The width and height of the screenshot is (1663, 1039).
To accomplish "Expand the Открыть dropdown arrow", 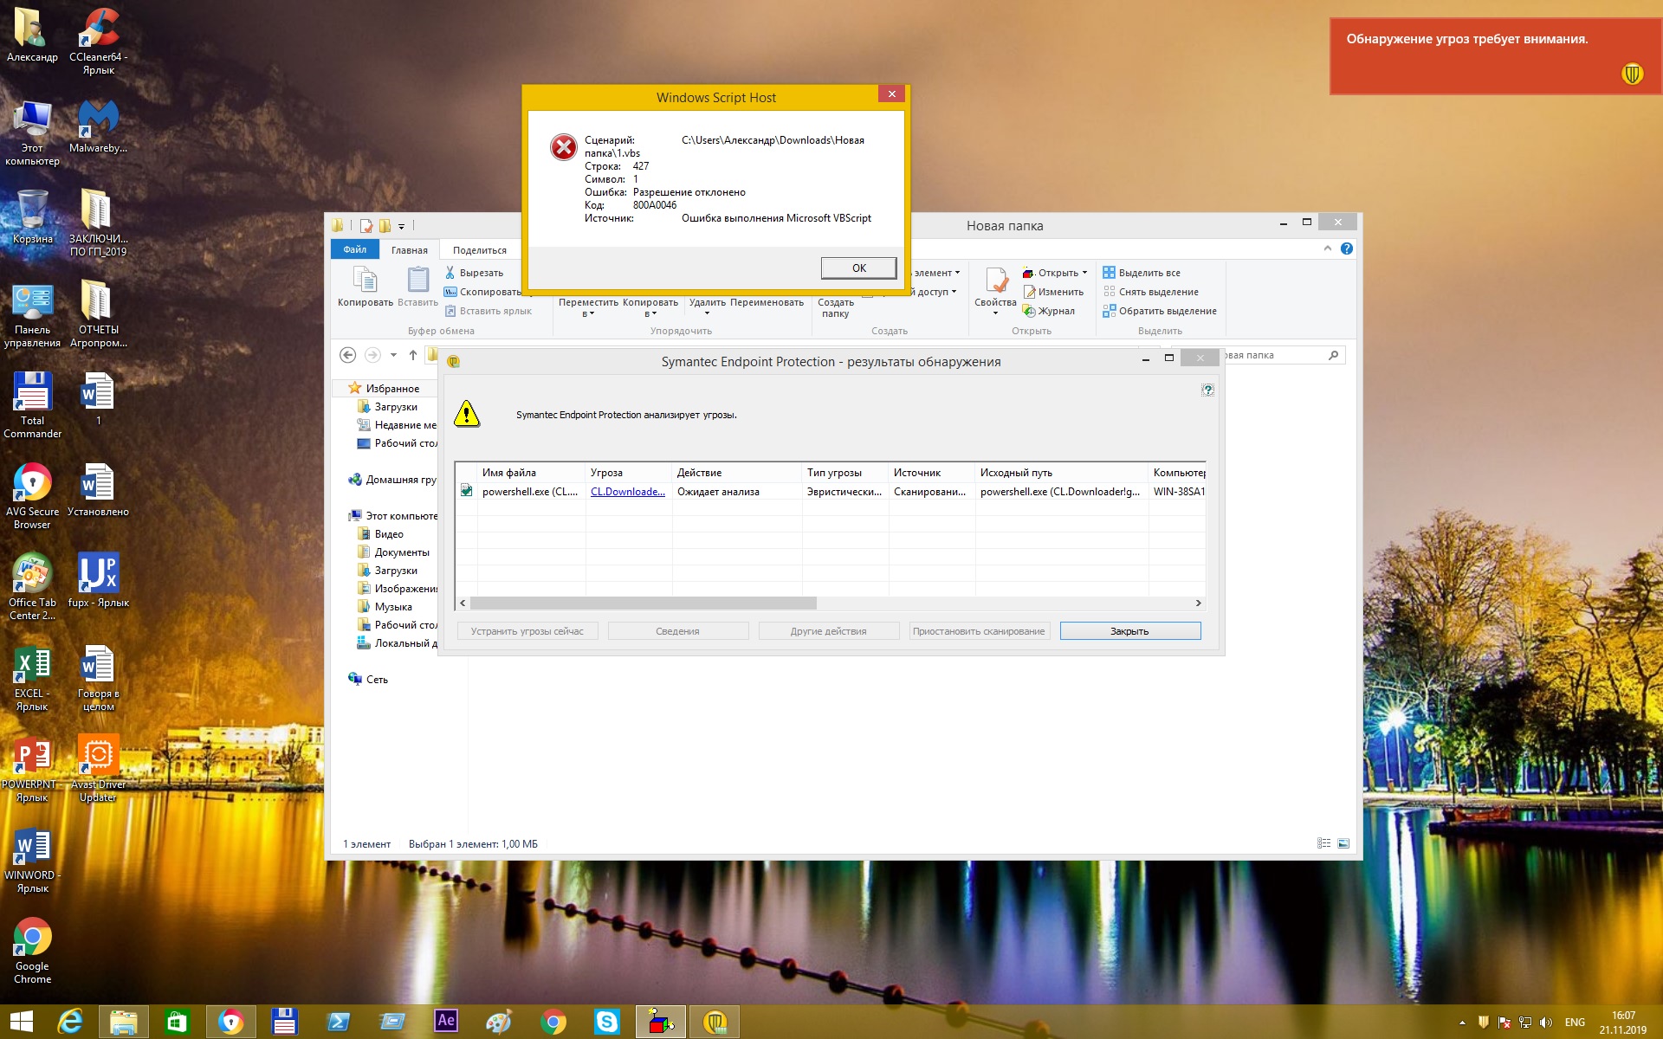I will (x=1084, y=273).
